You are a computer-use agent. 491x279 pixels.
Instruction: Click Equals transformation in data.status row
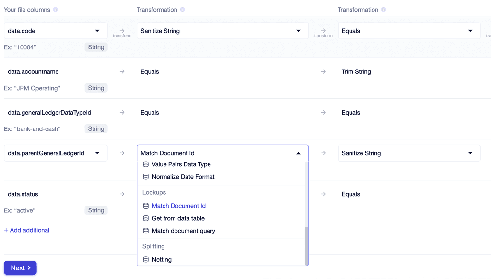[351, 194]
